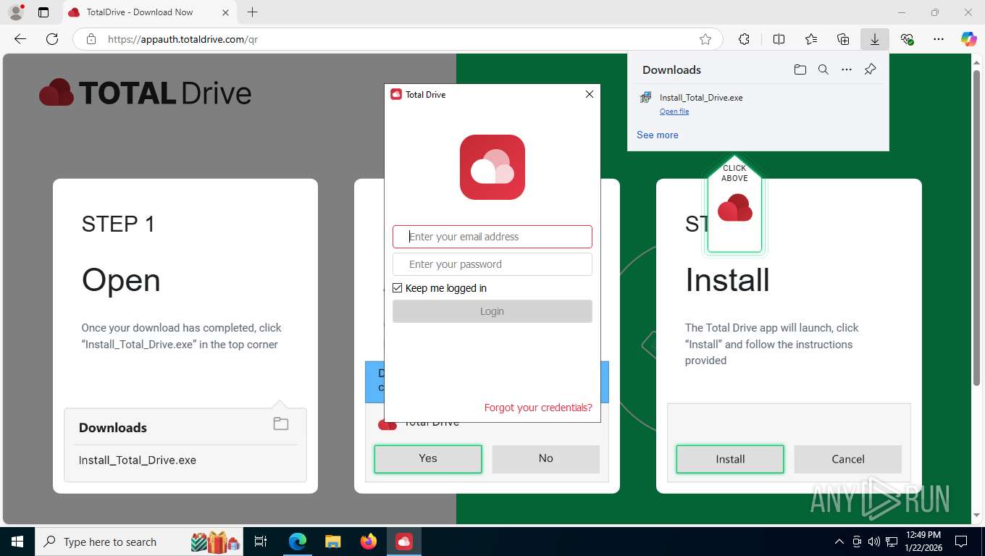Open File Explorer from the taskbar

coord(332,542)
